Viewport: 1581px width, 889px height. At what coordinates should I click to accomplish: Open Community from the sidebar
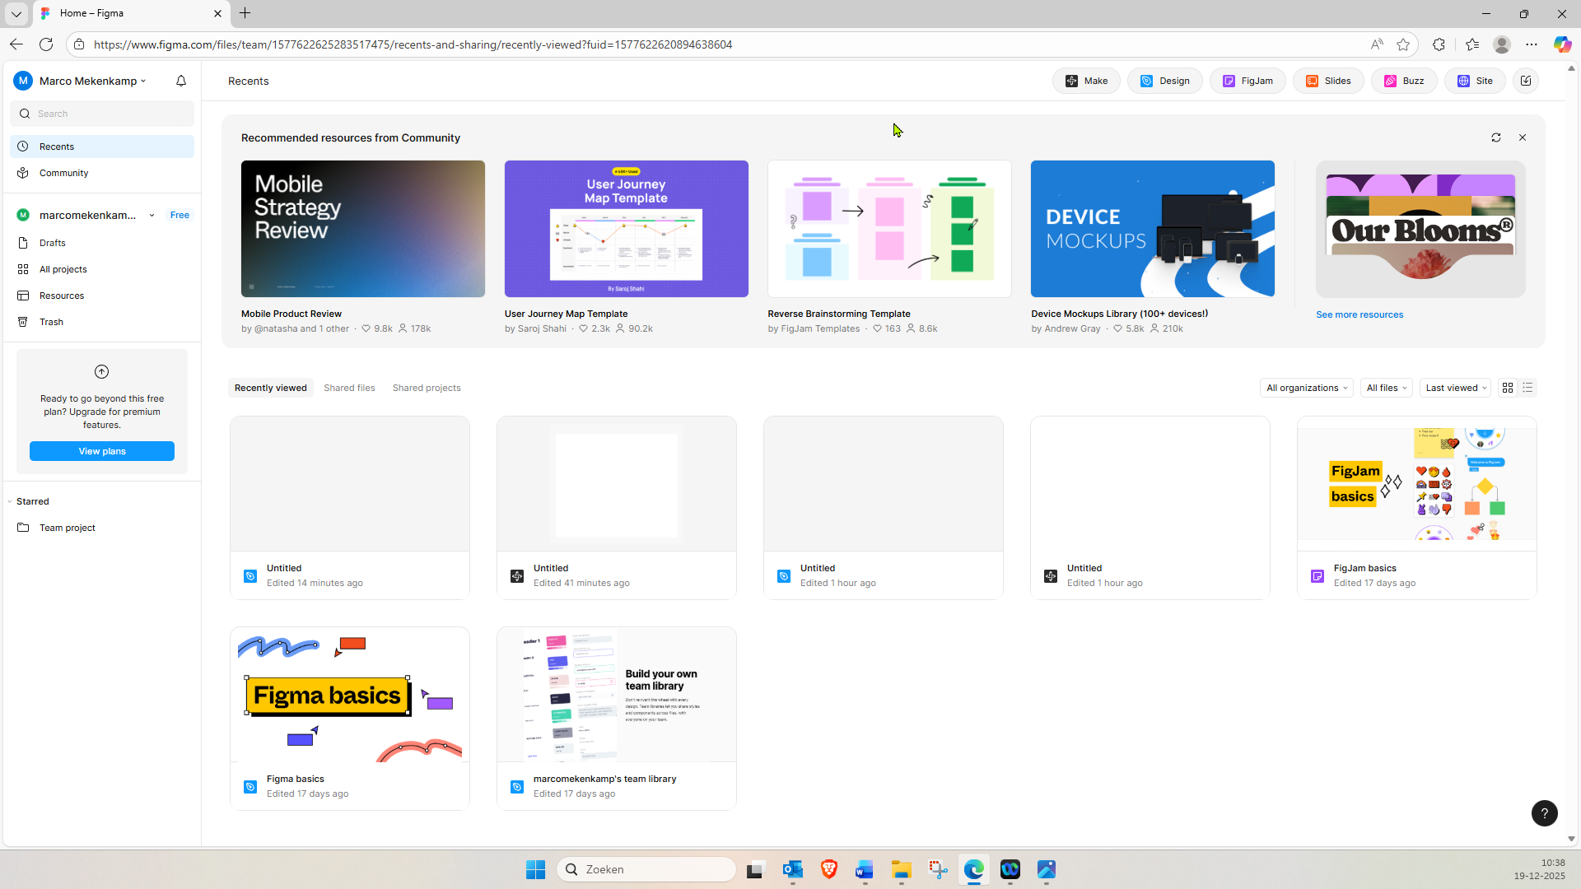coord(102,173)
